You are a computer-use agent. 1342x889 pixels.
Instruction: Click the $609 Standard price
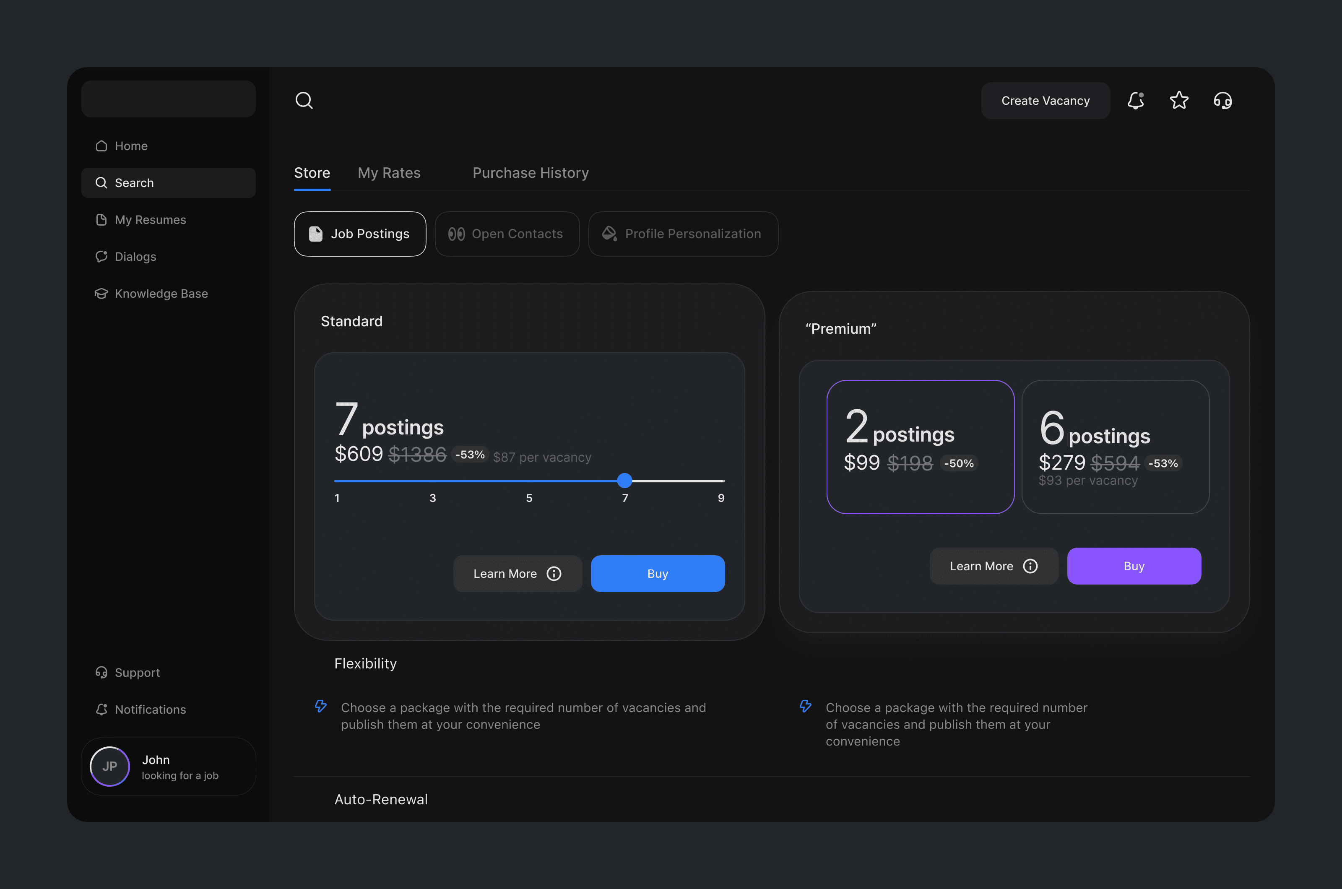pyautogui.click(x=359, y=454)
